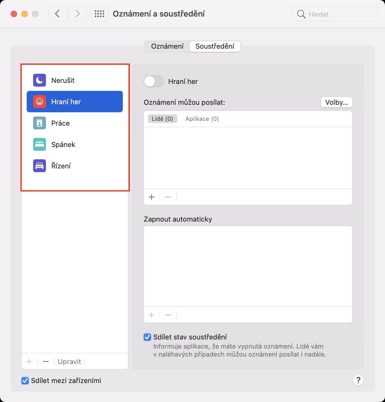Open the Volby… options button
385x402 pixels.
point(336,102)
